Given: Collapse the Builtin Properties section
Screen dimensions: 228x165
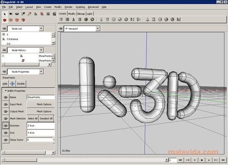Looking at the screenshot, I should pyautogui.click(x=6, y=91).
